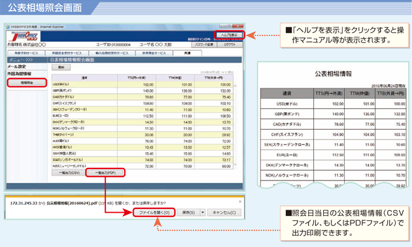The height and width of the screenshot is (247, 412).
Task: Select the SEK(スウェーデンクローネ) row in web table
Action: click(x=142, y=110)
